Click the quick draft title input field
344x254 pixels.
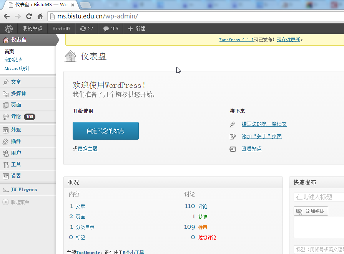319,197
